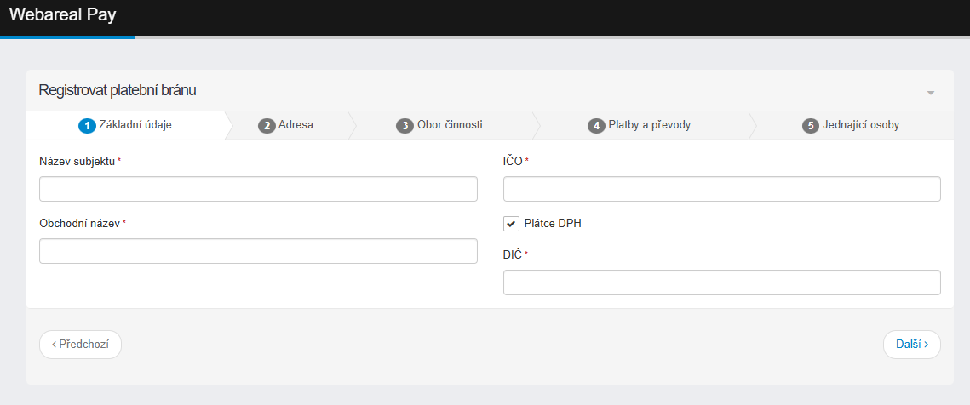Click the Webareal Pay header title
This screenshot has height=405, width=970.
[x=62, y=14]
